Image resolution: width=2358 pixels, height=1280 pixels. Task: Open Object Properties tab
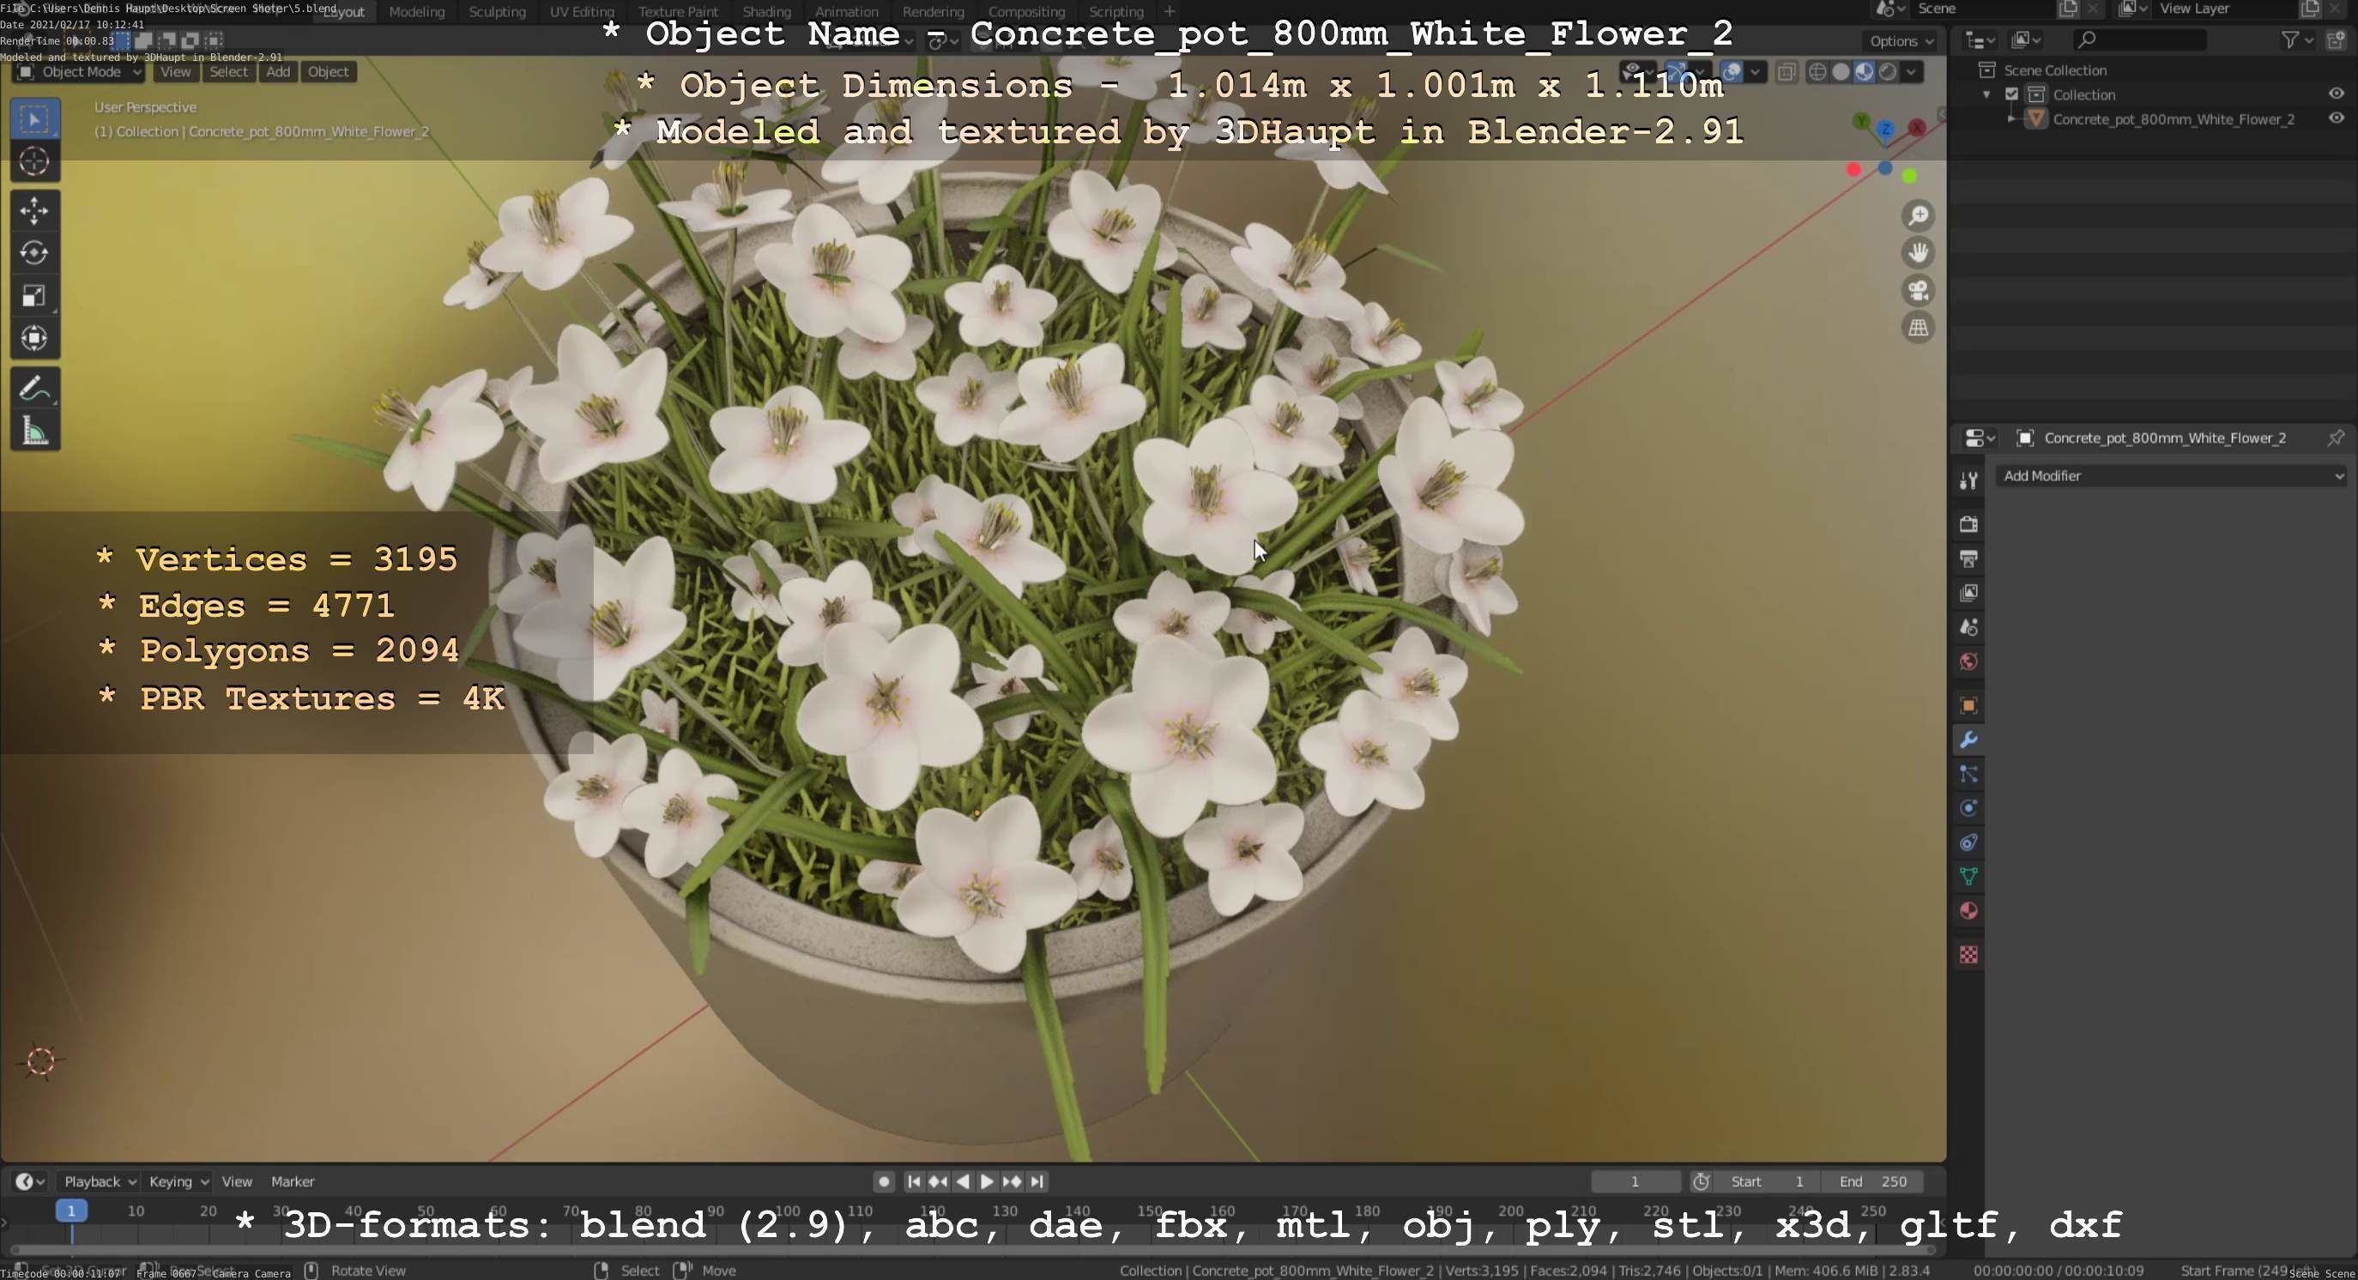pyautogui.click(x=1969, y=705)
